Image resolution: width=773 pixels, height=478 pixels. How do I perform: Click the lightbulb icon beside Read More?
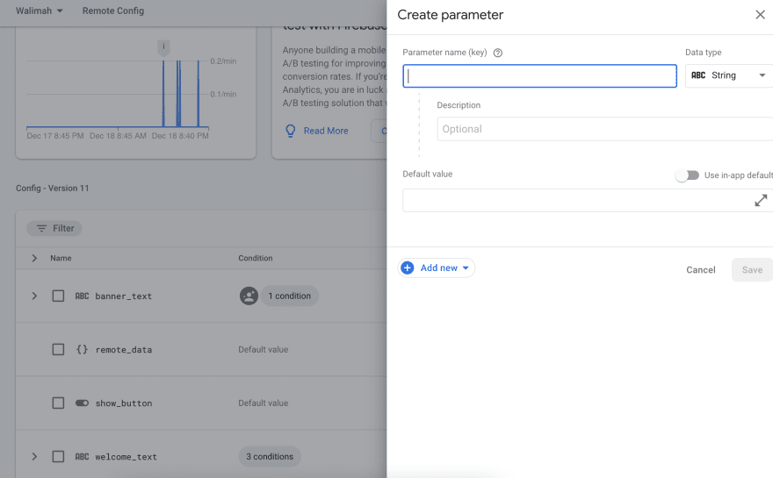click(x=291, y=131)
